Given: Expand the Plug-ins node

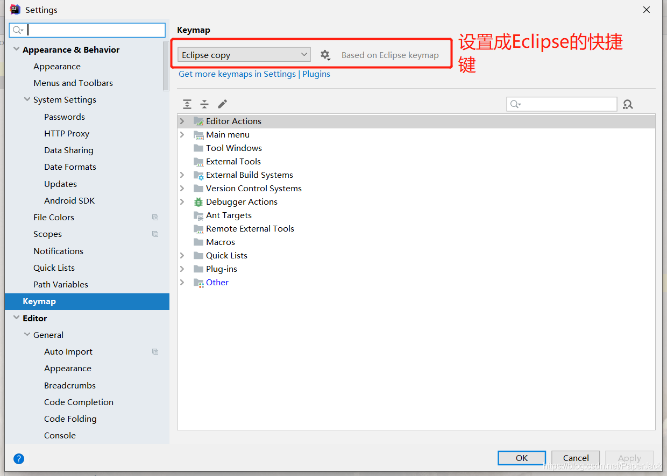Looking at the screenshot, I should coord(182,269).
